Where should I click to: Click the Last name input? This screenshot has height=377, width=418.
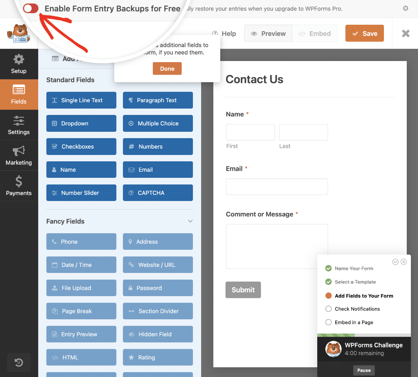point(303,132)
